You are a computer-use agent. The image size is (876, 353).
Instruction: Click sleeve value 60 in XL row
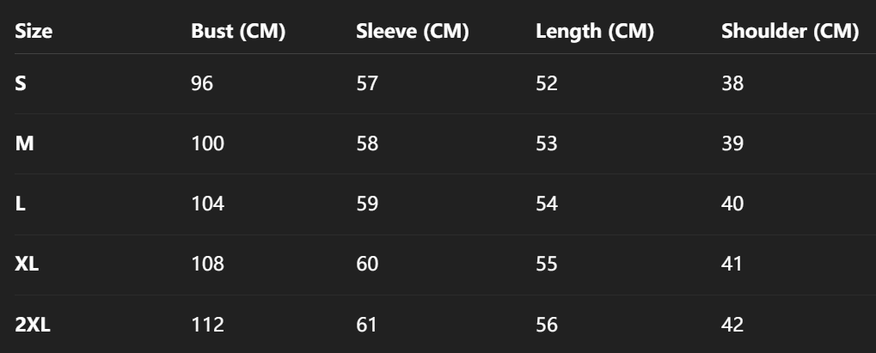tap(367, 265)
